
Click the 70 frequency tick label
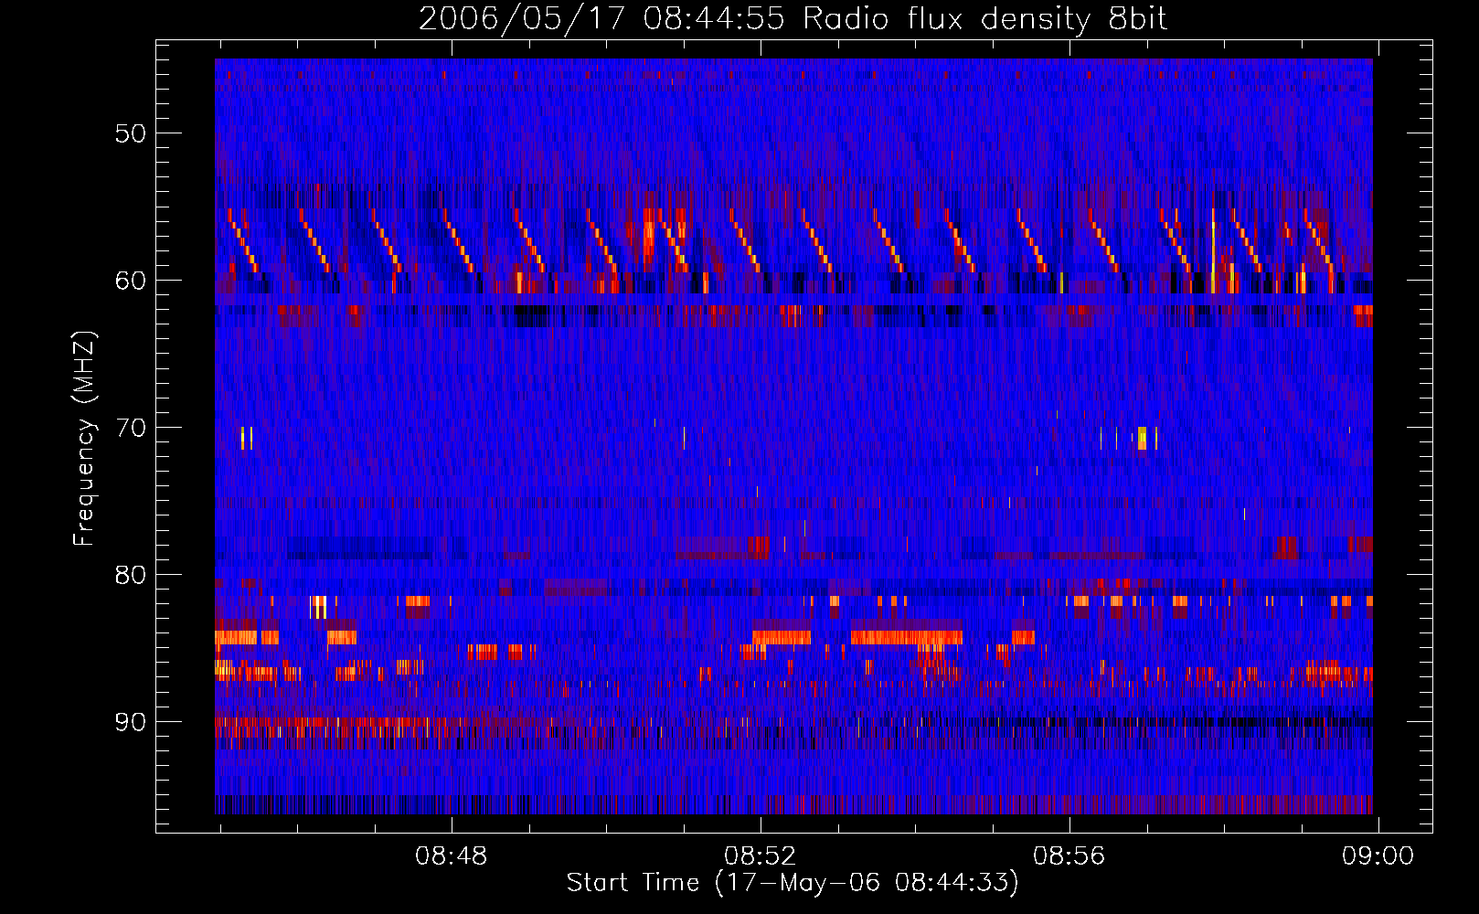tap(131, 428)
